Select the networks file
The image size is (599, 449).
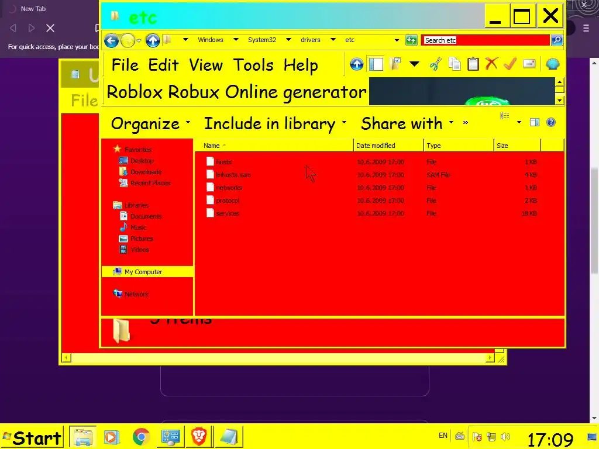pyautogui.click(x=229, y=188)
